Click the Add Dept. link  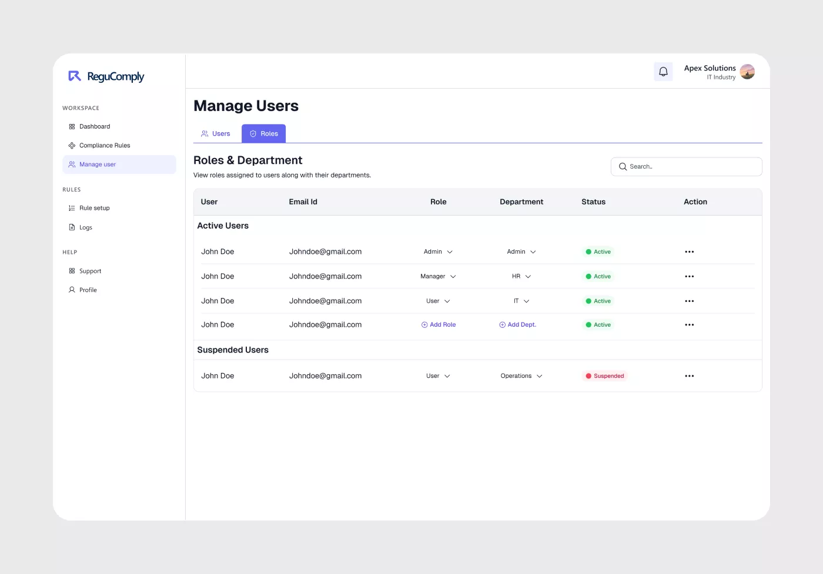[x=518, y=325]
